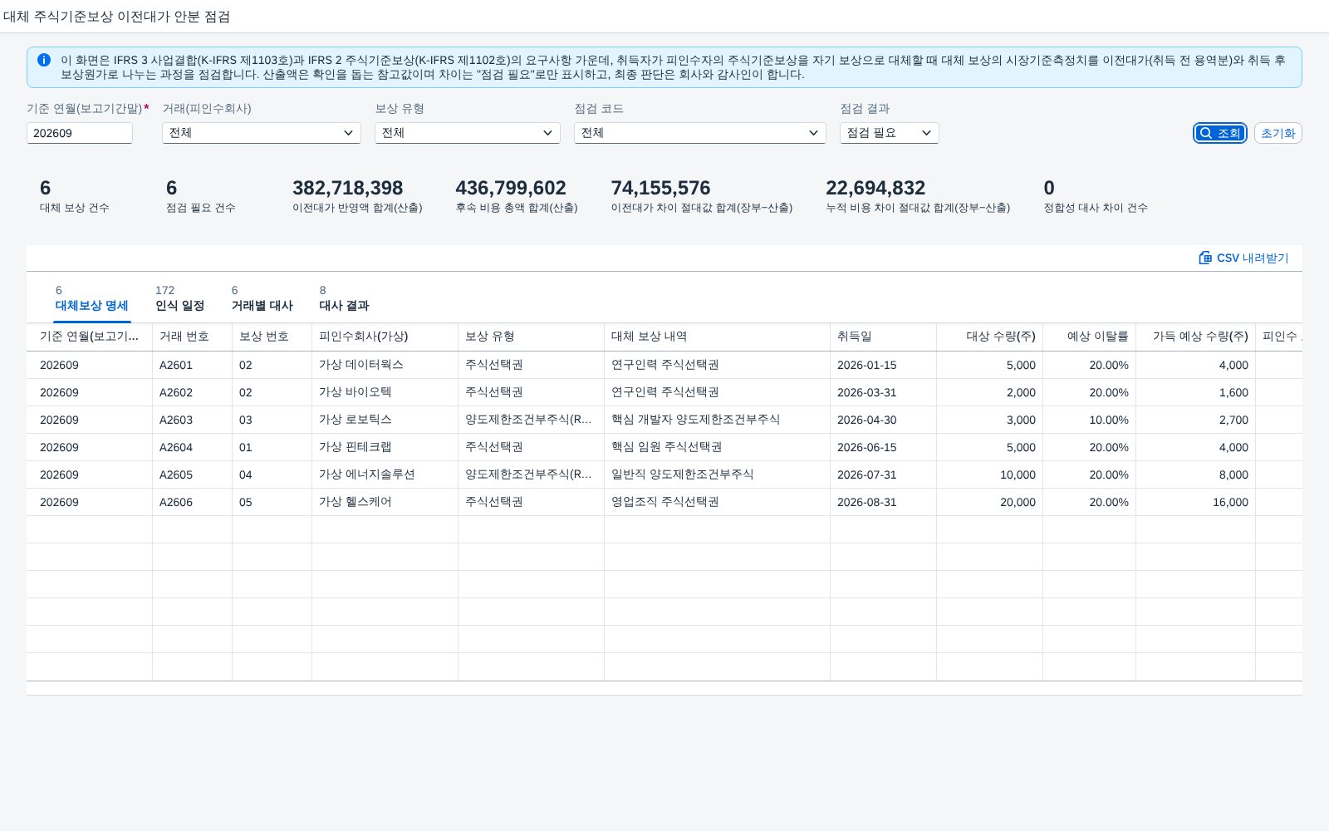1329x831 pixels.
Task: Click the 취득일 column header
Action: tap(883, 337)
